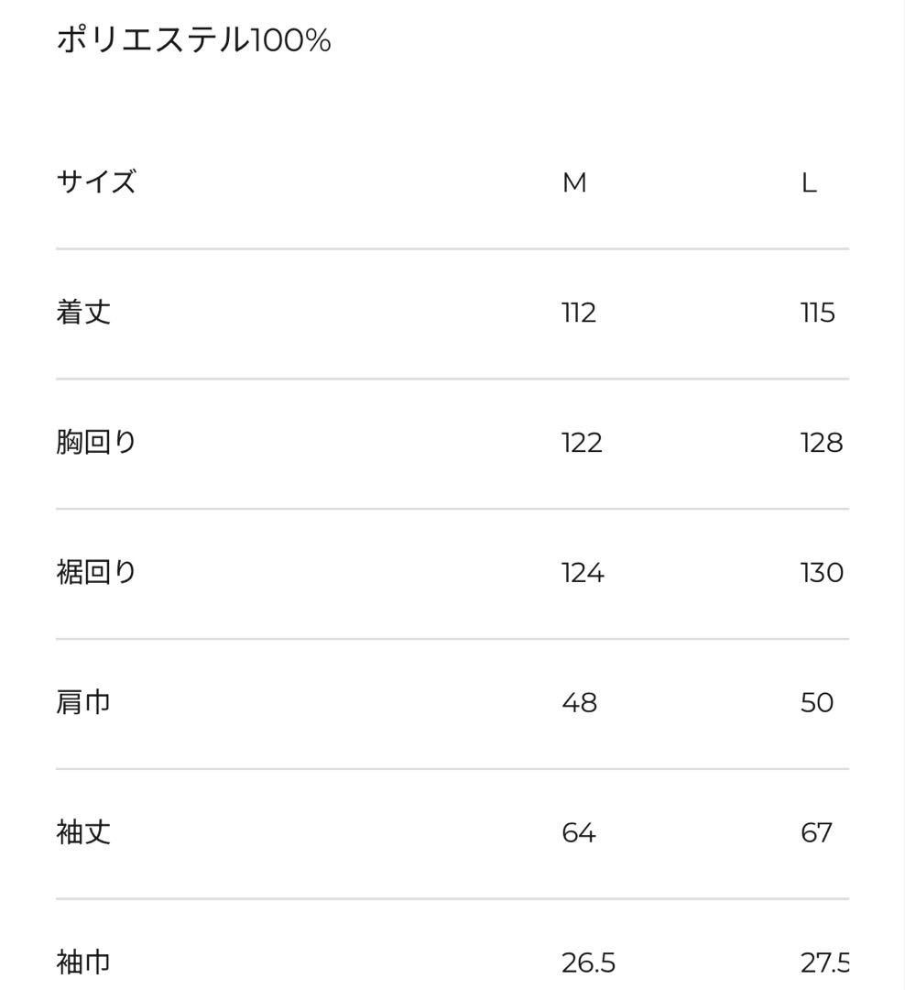Click the 胸回り value 128 for L
This screenshot has height=990, width=905.
[x=821, y=444]
